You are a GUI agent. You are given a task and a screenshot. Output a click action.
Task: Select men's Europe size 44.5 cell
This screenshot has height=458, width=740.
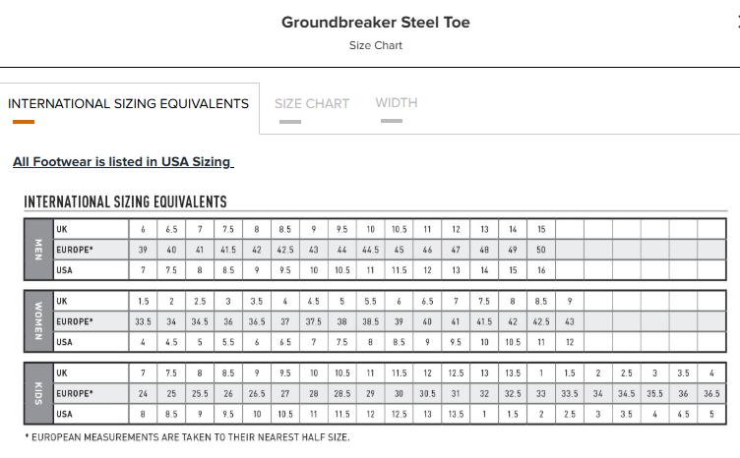pyautogui.click(x=370, y=250)
